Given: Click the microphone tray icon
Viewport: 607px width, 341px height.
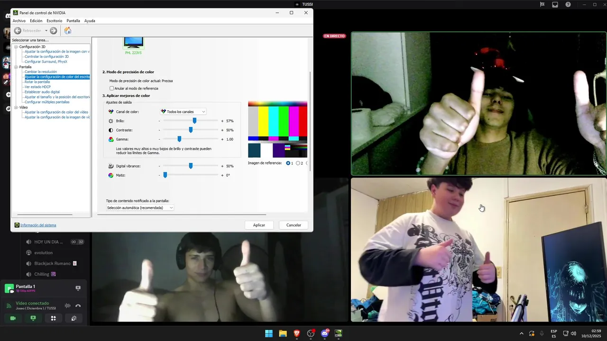Looking at the screenshot, I should [542, 333].
